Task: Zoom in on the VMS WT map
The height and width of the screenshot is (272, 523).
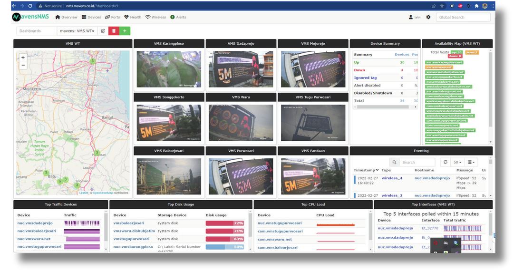Action: (23, 58)
